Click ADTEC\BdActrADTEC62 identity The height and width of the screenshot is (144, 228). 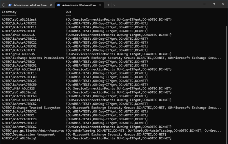pyautogui.click(x=19, y=127)
